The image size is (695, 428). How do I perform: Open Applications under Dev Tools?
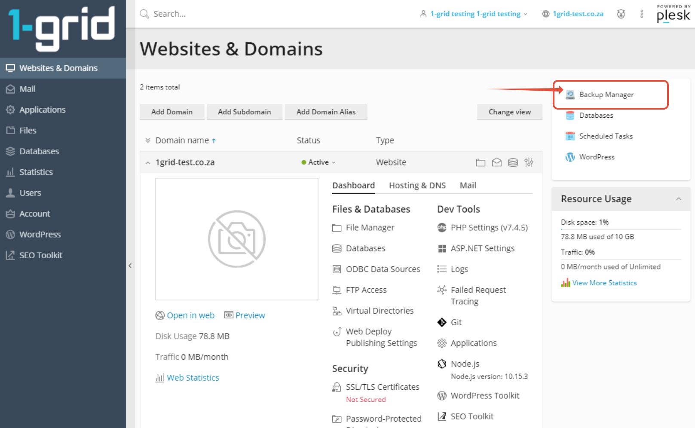[467, 343]
